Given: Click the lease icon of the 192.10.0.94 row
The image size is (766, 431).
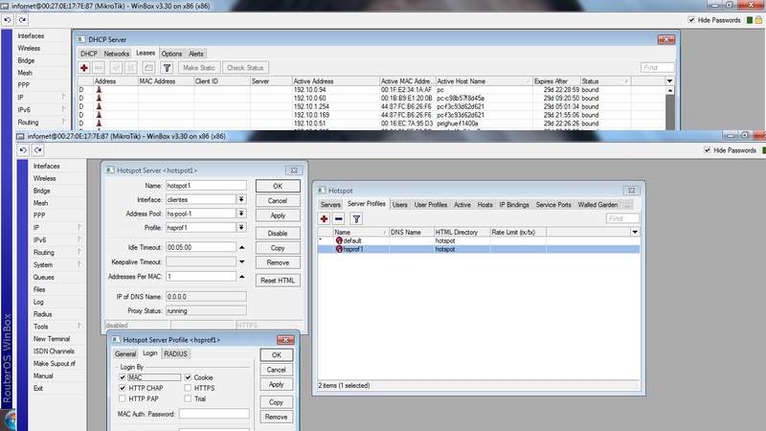Looking at the screenshot, I should [x=99, y=90].
